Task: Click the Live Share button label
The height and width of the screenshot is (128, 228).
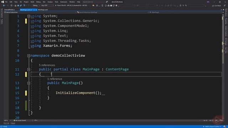Action: coord(218,6)
